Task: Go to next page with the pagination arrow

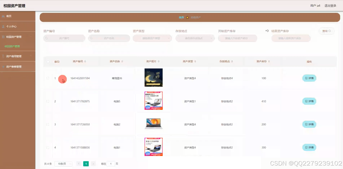Action: click(x=93, y=164)
